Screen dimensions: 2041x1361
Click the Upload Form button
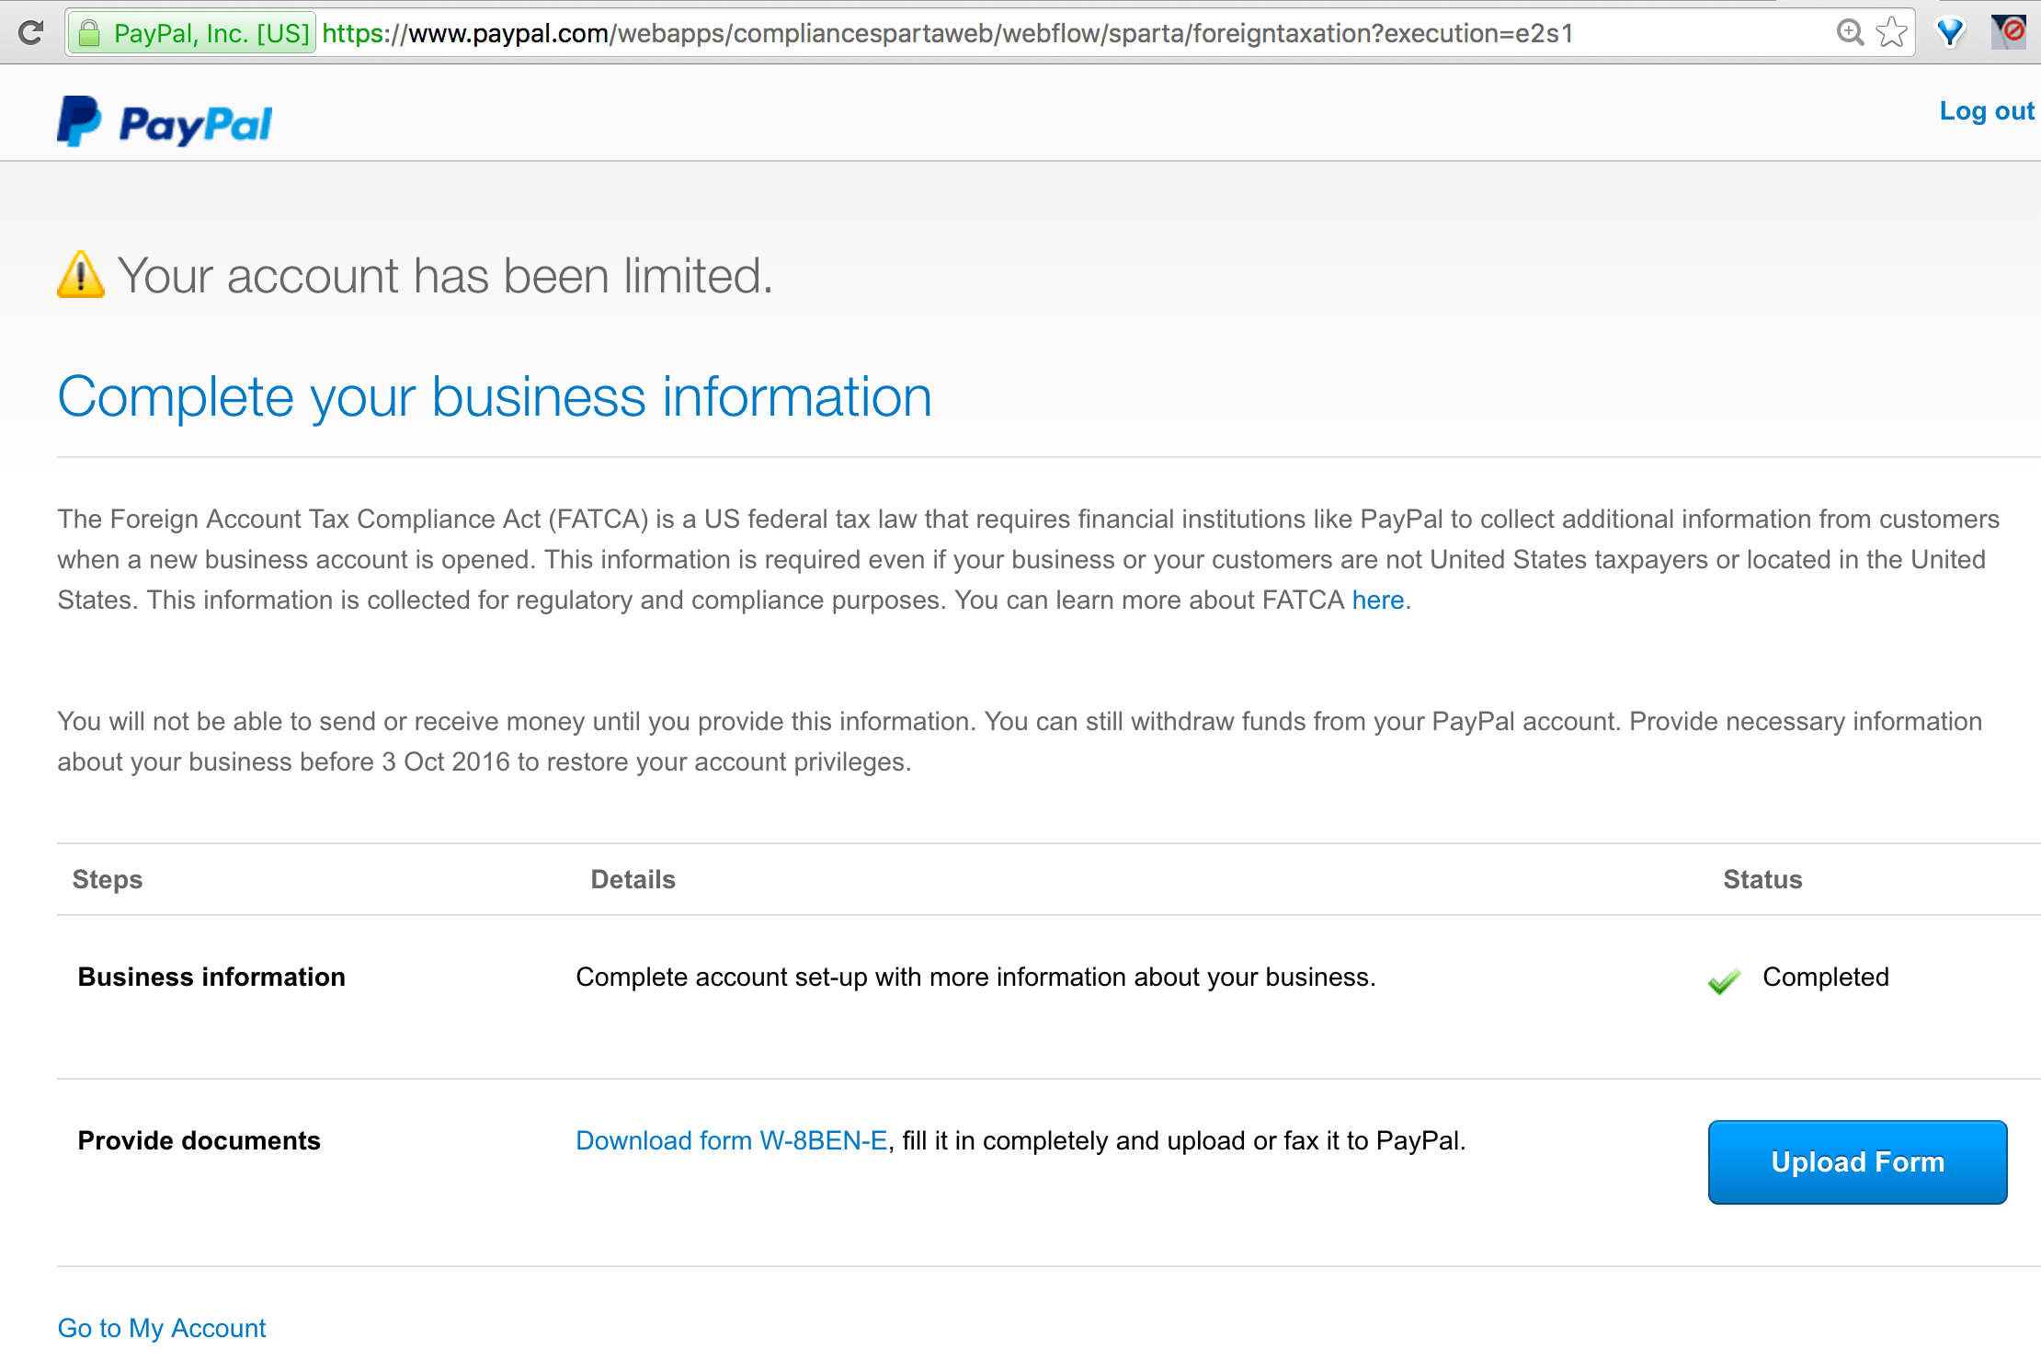[1856, 1161]
